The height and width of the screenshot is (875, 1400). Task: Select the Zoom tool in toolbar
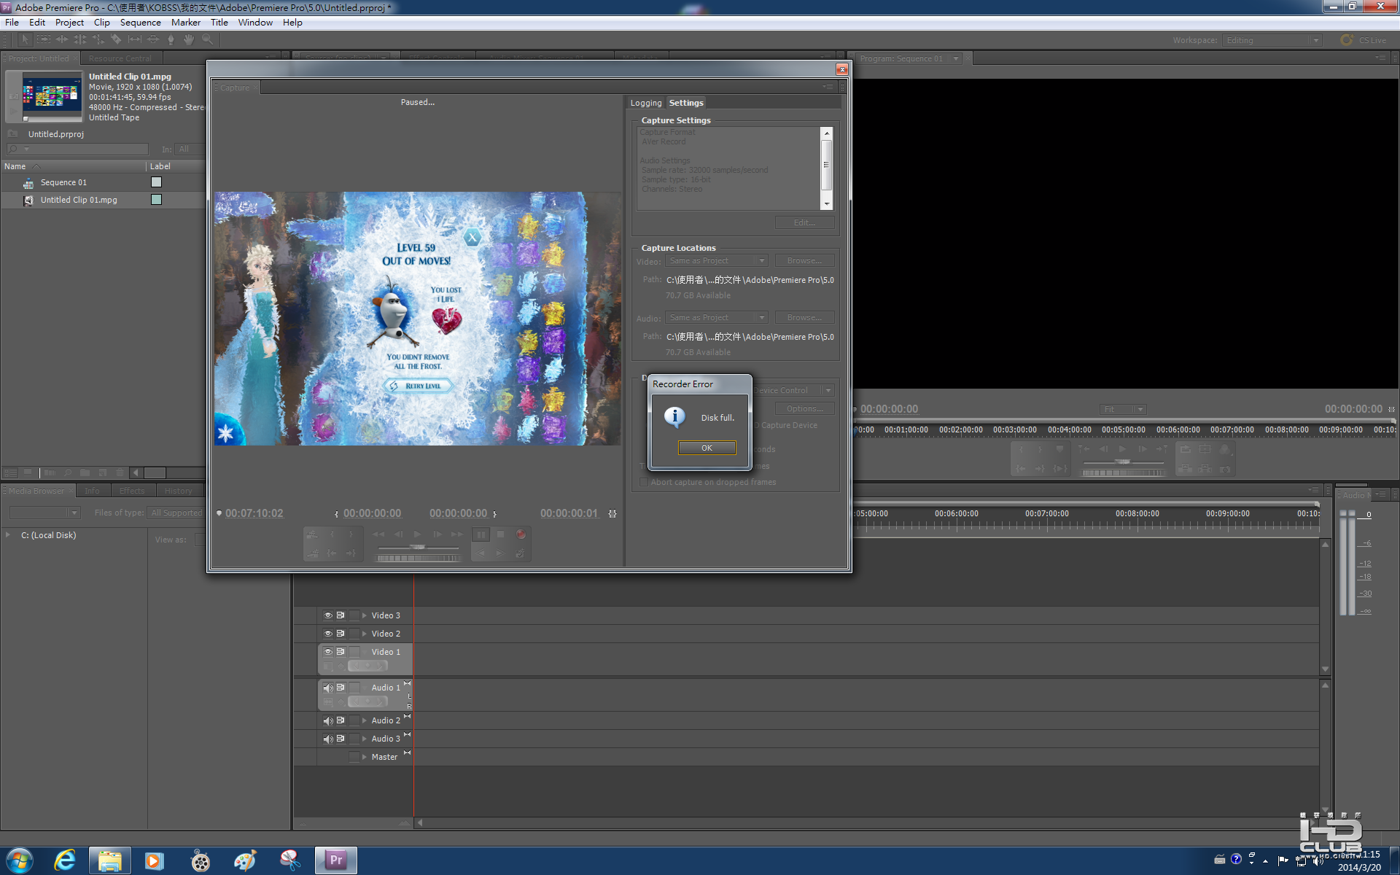click(207, 39)
